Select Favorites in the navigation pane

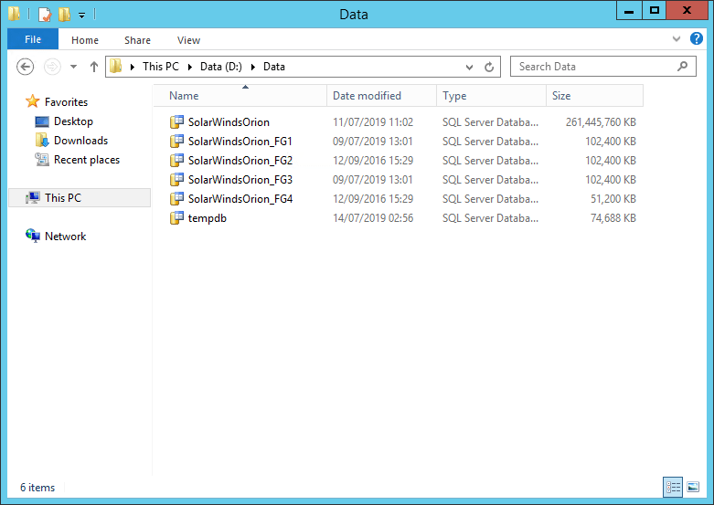click(x=66, y=102)
